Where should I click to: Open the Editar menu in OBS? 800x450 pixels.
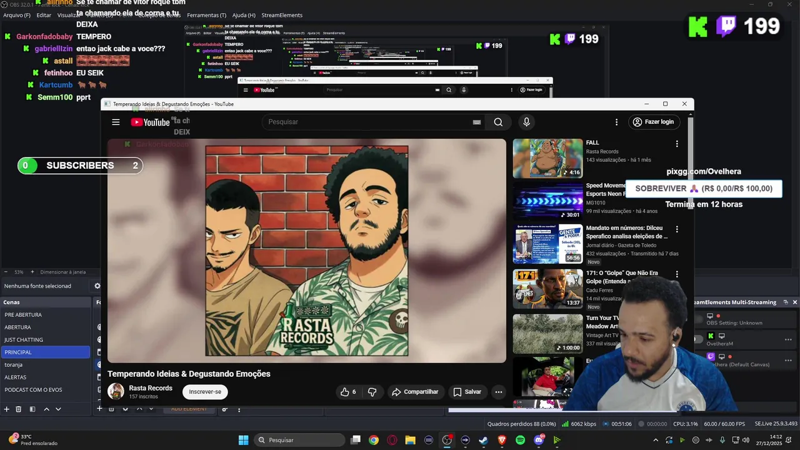44,15
